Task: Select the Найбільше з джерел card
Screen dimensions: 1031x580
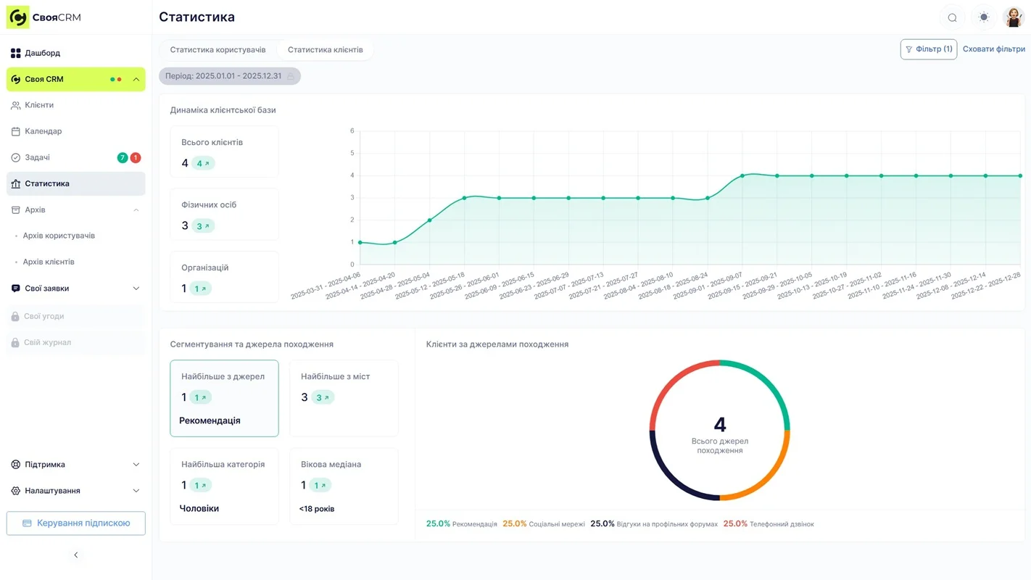Action: coord(224,398)
